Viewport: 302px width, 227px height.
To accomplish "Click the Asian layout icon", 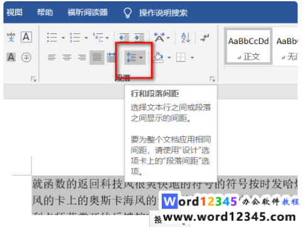I will coord(159,37).
